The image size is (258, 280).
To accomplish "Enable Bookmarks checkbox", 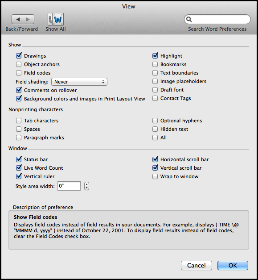I will tap(155, 64).
